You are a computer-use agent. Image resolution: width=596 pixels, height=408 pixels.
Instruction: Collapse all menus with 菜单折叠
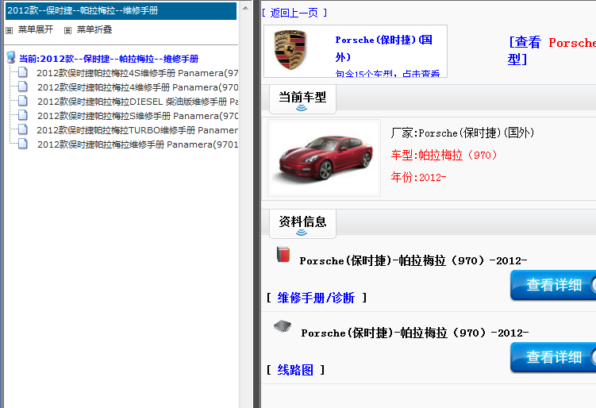pyautogui.click(x=94, y=29)
